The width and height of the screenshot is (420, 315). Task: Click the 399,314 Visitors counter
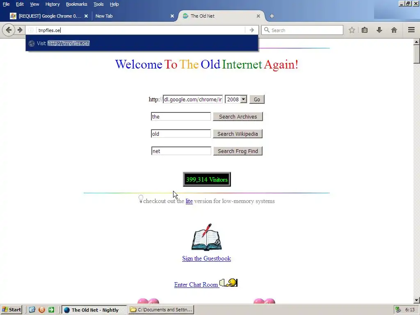coord(207,180)
